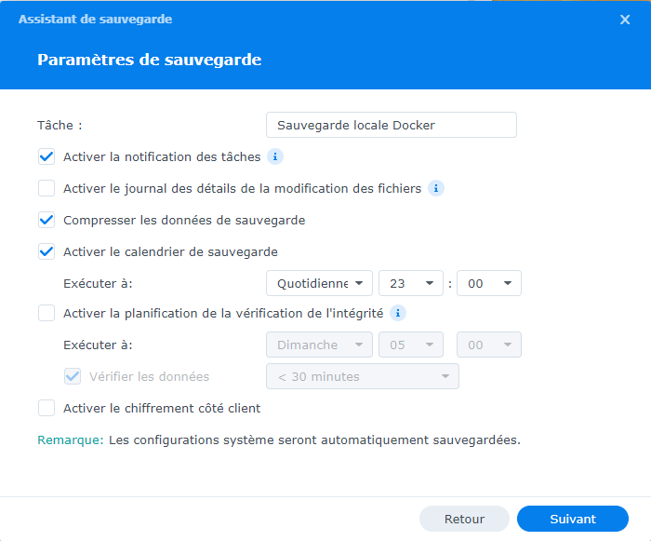Screen dimensions: 651x541
Task: Click the info icon beside task notification
Action: [x=275, y=156]
